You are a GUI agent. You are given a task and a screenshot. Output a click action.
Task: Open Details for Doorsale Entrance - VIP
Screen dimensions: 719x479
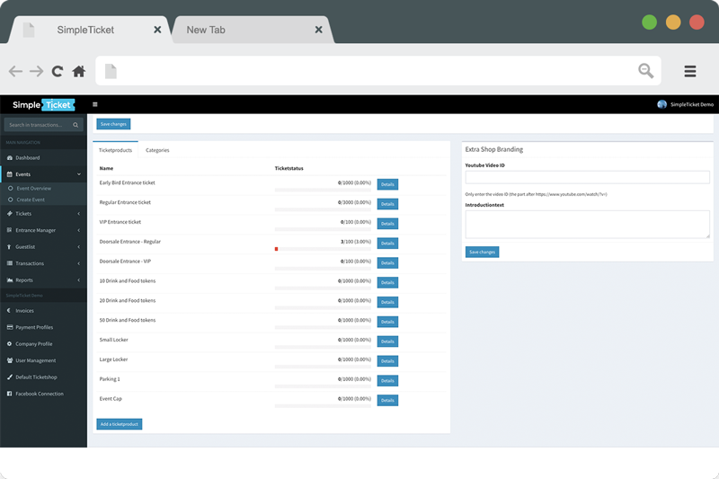[387, 263]
